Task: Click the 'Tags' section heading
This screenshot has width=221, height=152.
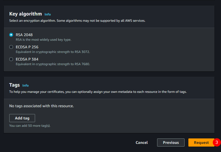Action: click(x=14, y=85)
